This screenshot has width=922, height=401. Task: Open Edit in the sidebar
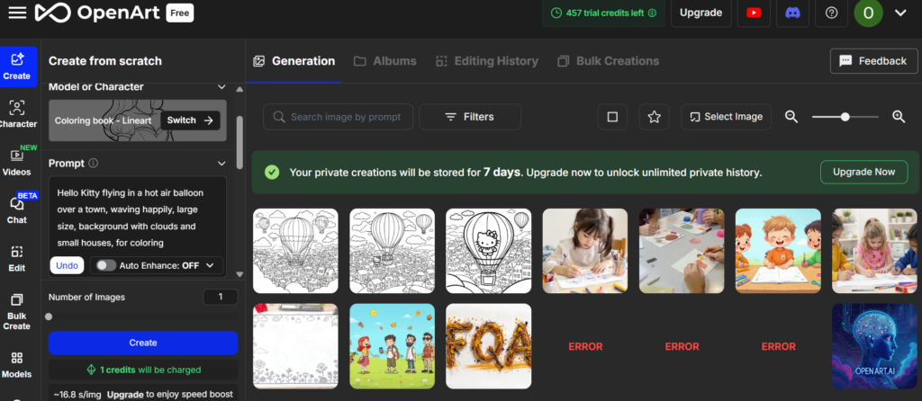coord(16,258)
